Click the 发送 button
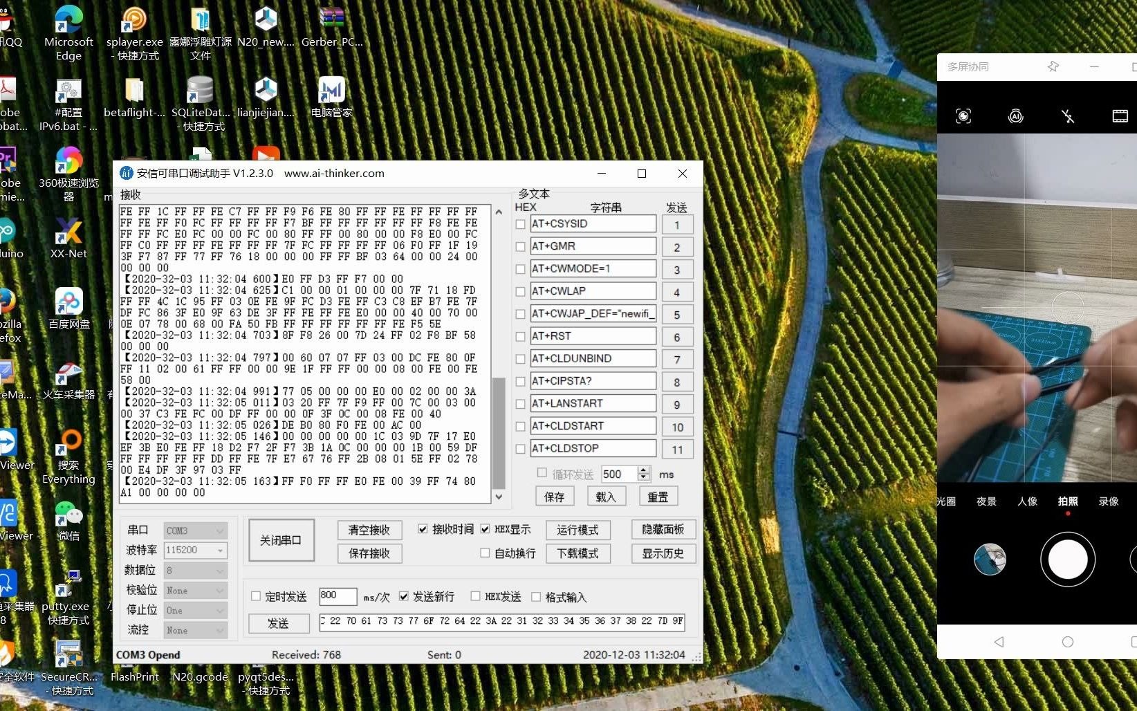The width and height of the screenshot is (1137, 711). 279,623
